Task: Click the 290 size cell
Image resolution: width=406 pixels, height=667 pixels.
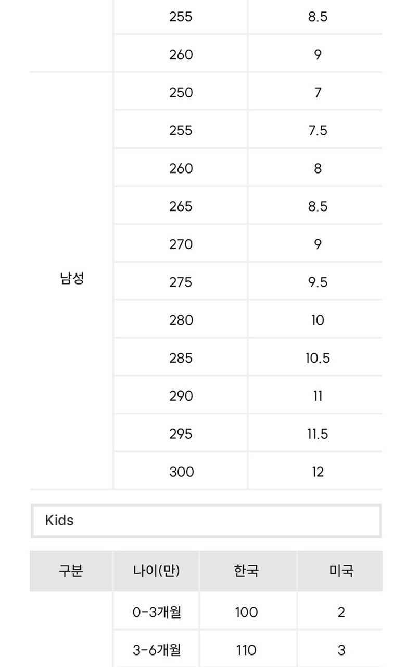Action: click(181, 396)
